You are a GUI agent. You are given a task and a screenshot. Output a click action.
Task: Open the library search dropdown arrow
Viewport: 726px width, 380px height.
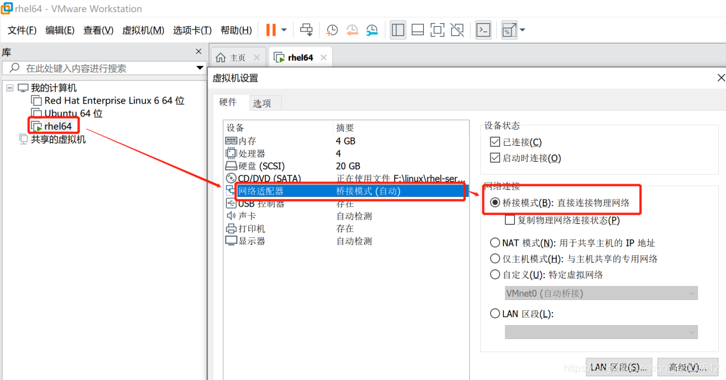200,68
